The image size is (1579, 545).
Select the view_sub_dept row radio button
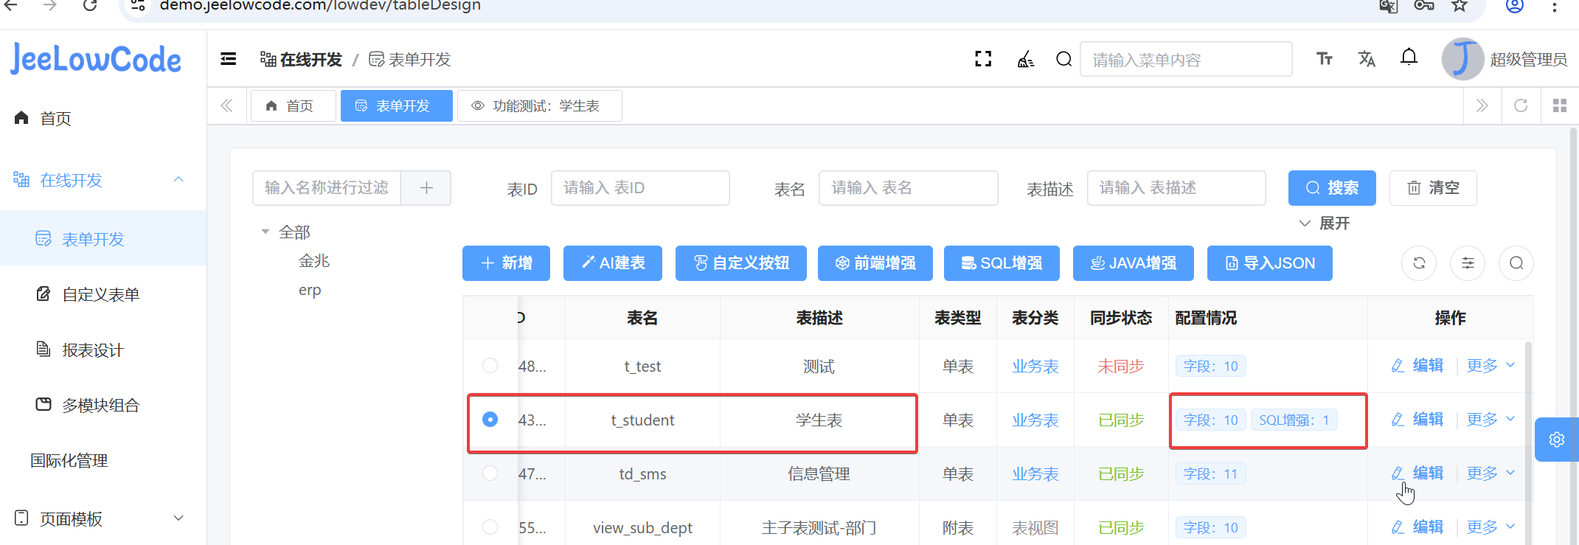tap(490, 527)
